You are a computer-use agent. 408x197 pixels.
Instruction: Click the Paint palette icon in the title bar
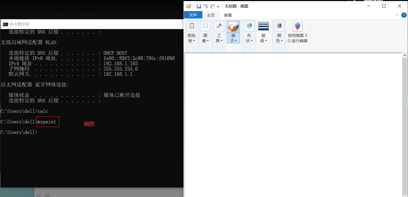pyautogui.click(x=188, y=6)
